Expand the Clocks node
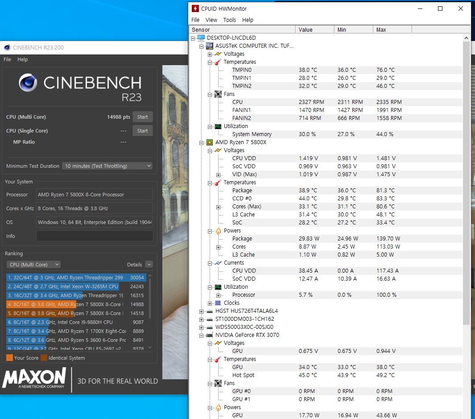Image resolution: width=475 pixels, height=419 pixels. [210, 303]
